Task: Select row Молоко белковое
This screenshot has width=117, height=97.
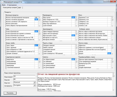Action: click(22, 24)
